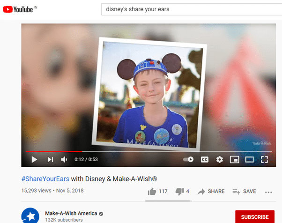Turn on closed captions with the CC button
This screenshot has height=223, width=282.
[205, 159]
